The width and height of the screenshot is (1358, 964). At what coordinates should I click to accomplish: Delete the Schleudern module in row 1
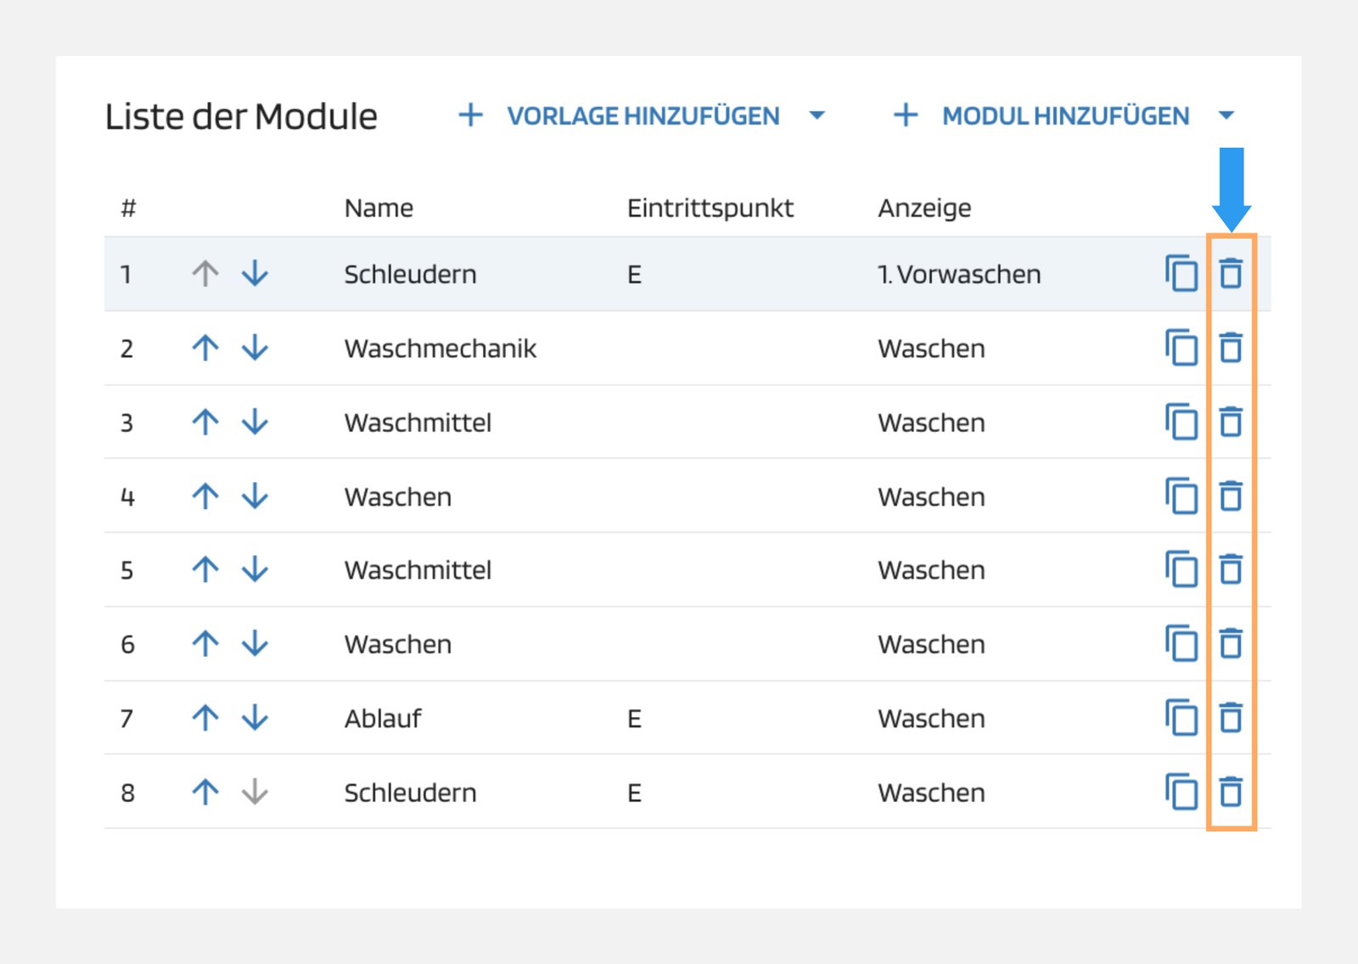click(x=1230, y=274)
